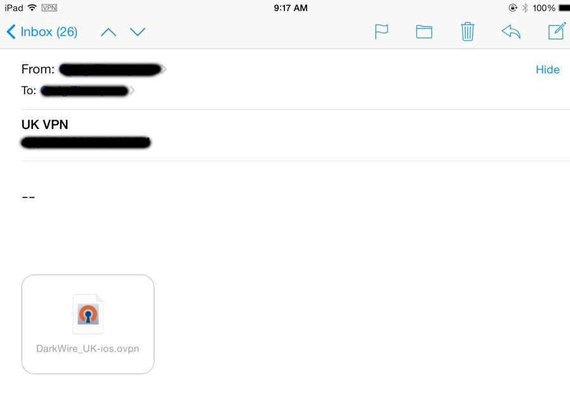Tap the OpenVPN file icon
This screenshot has height=411, width=570.
coord(88,314)
